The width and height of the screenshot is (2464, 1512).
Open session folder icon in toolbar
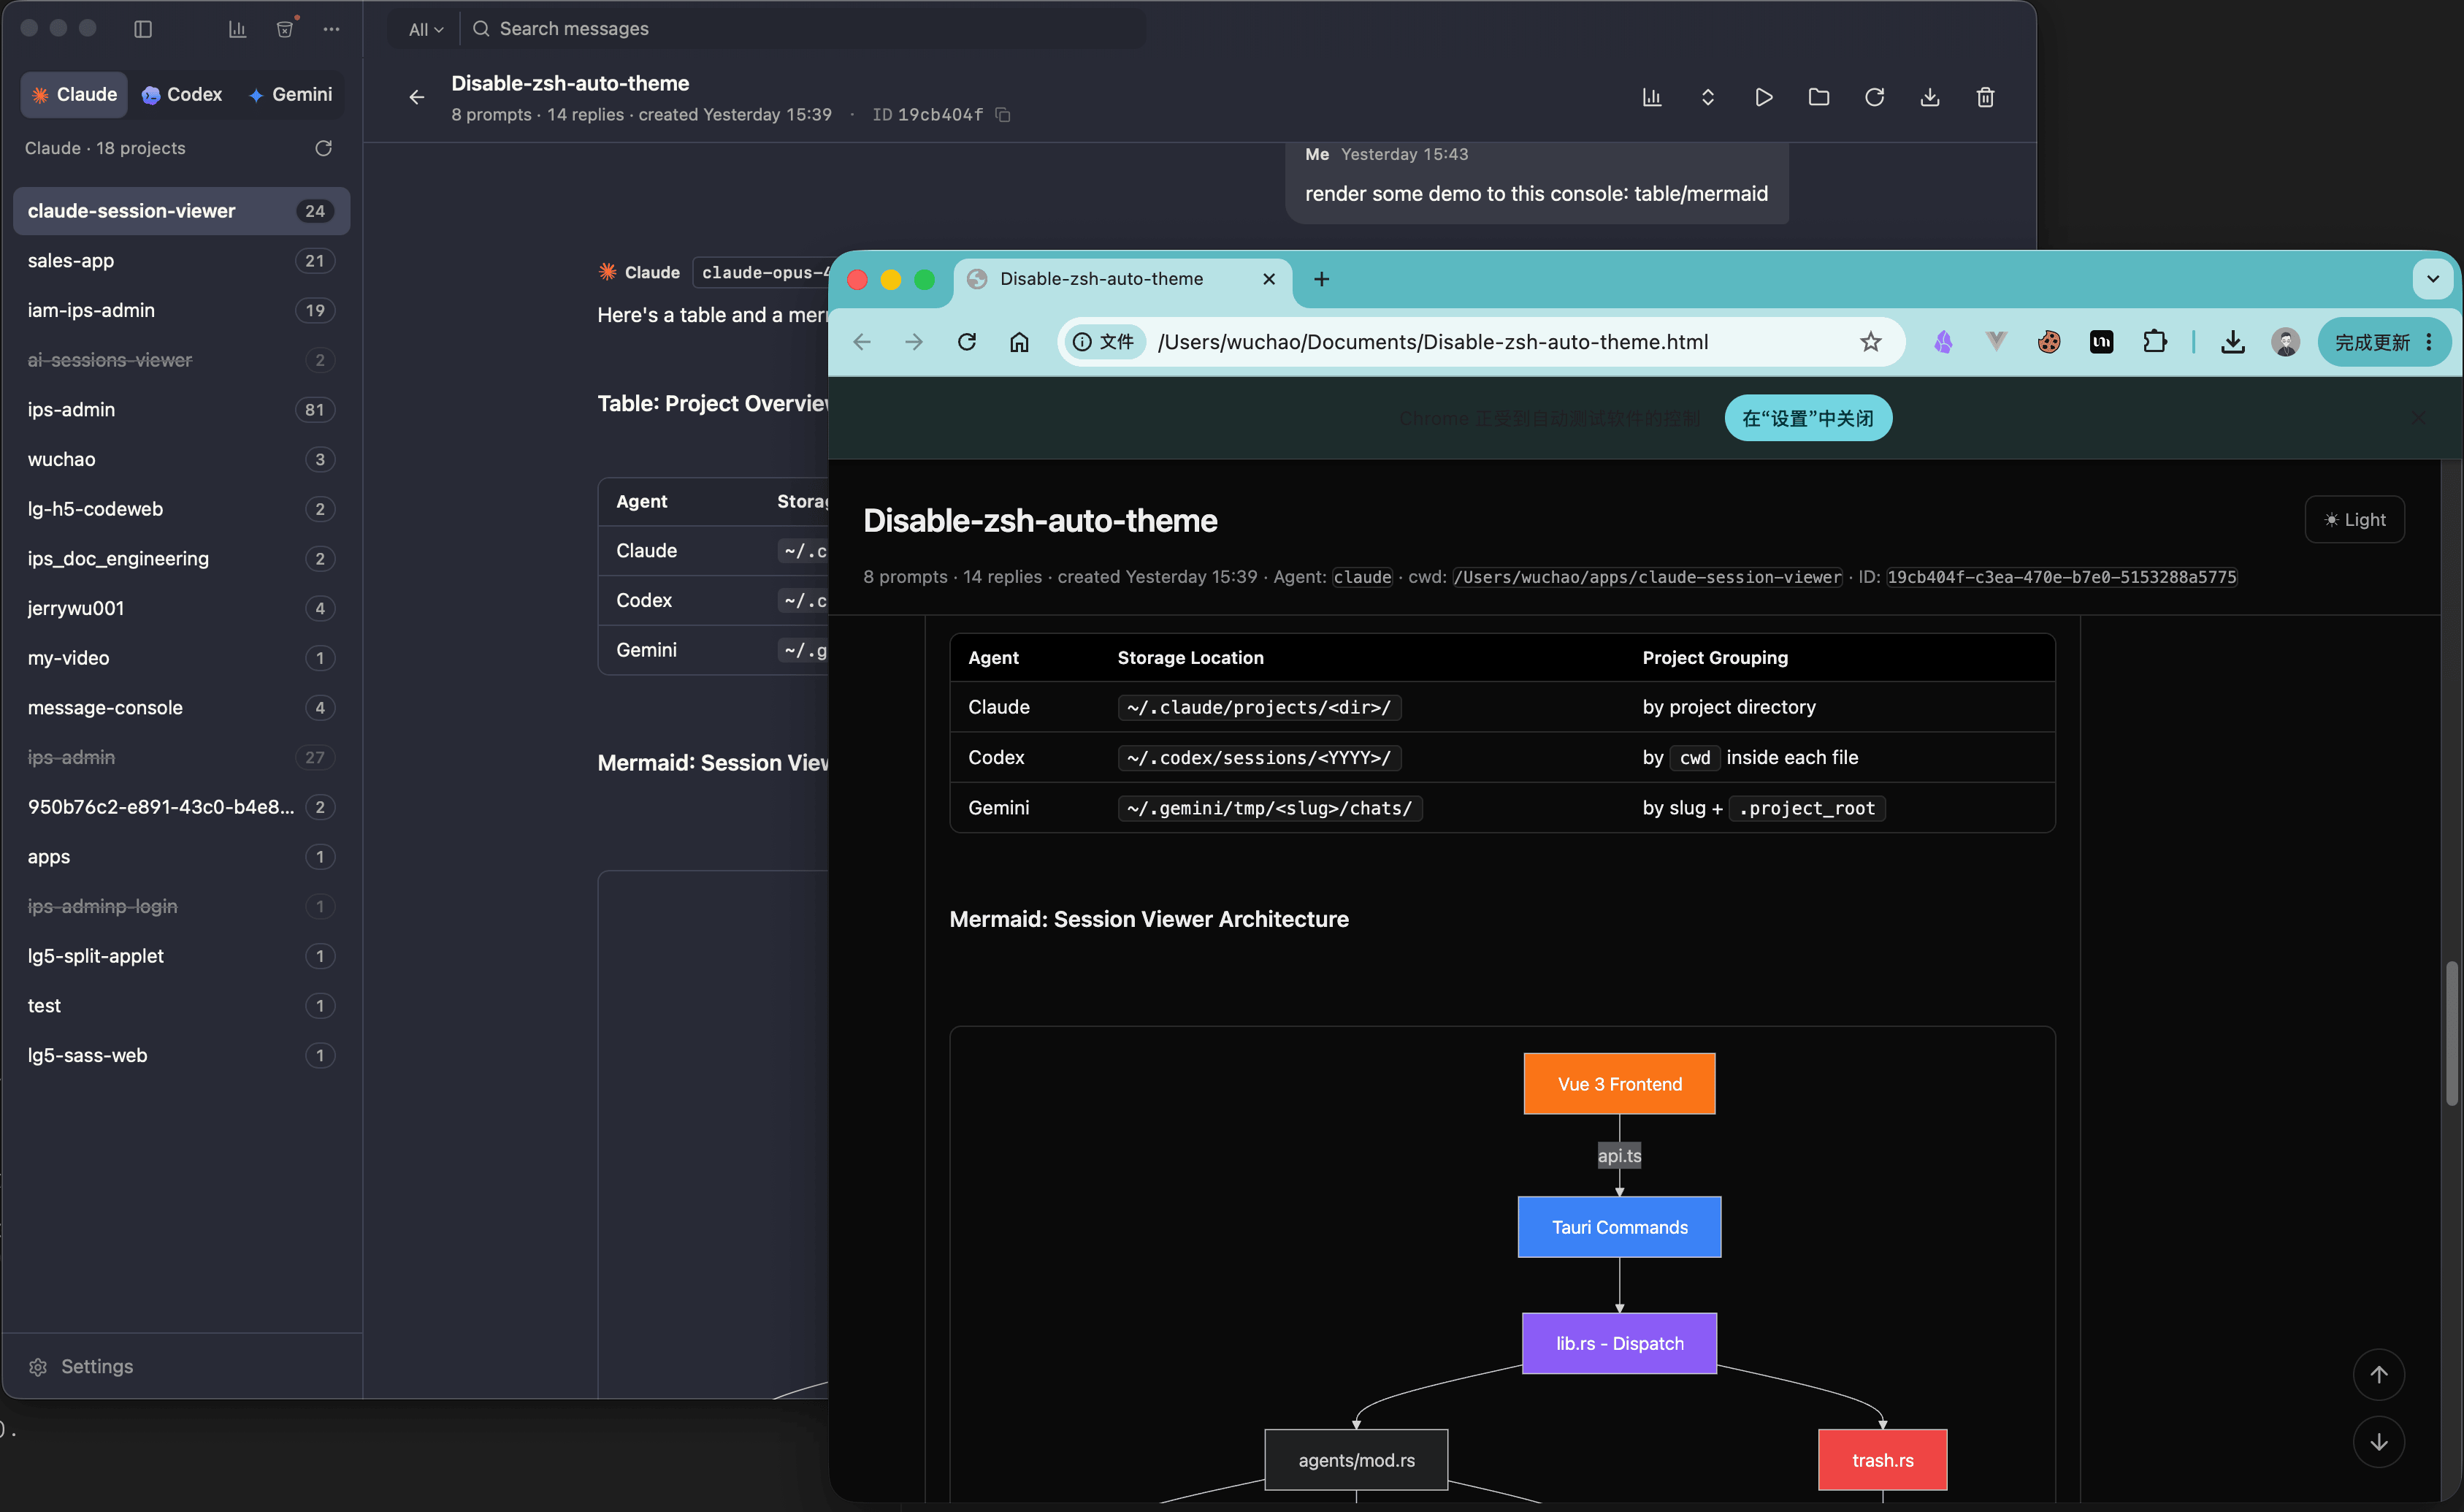[x=1819, y=97]
